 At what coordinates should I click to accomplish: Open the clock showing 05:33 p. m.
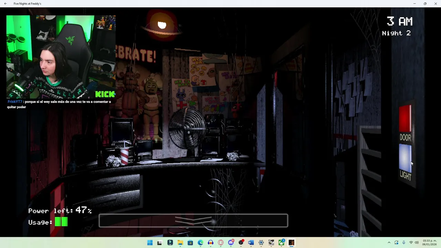pos(430,242)
